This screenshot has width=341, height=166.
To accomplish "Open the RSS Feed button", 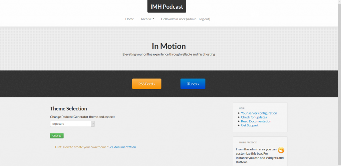I will point(147,84).
